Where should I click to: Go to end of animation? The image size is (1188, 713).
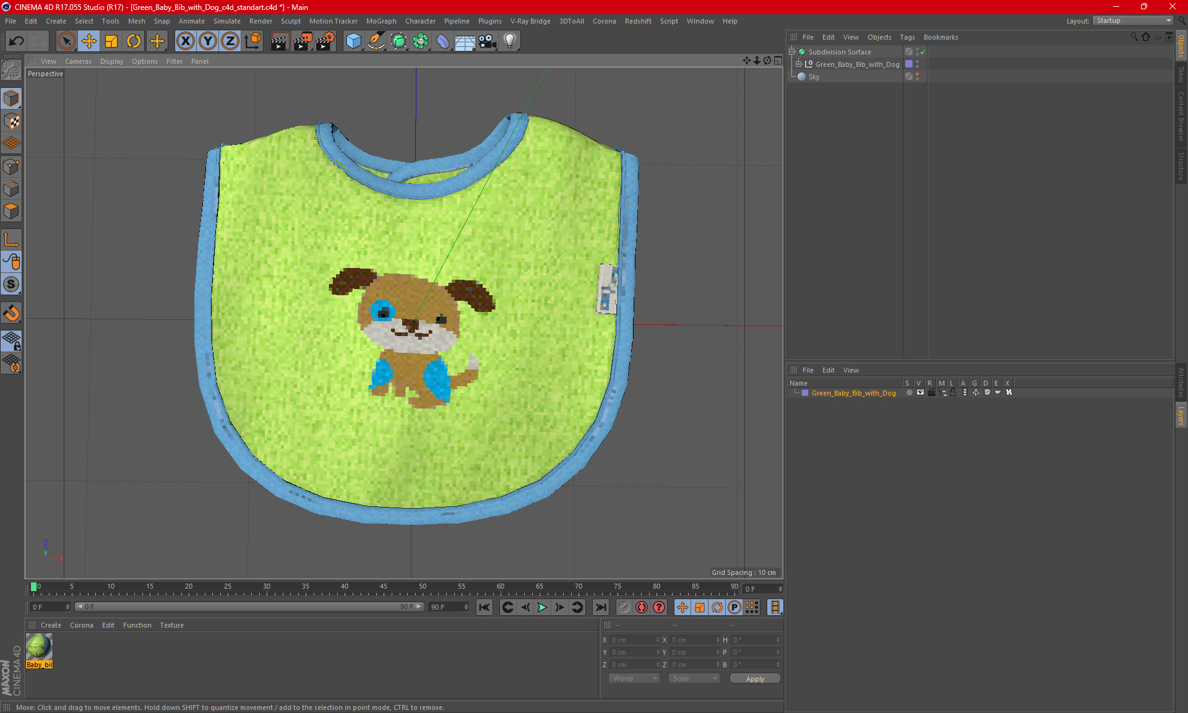tap(600, 607)
